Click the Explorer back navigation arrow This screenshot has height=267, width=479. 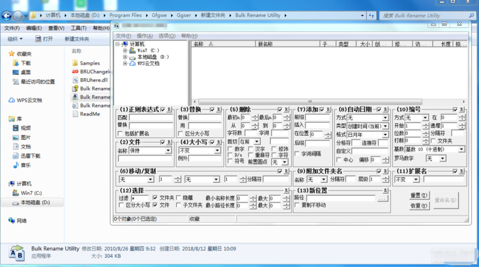coord(7,15)
